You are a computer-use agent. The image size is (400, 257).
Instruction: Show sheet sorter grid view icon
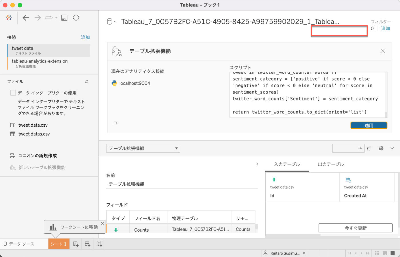point(377,253)
